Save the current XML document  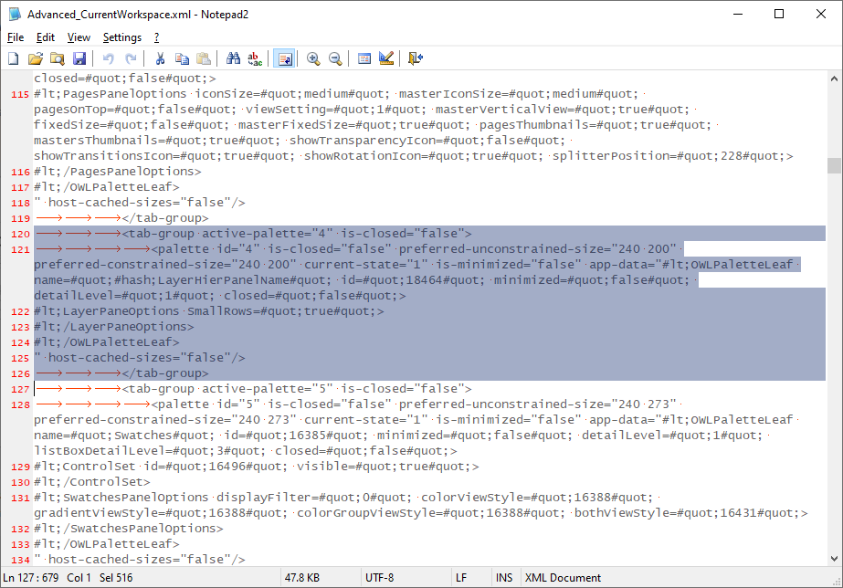click(x=79, y=58)
